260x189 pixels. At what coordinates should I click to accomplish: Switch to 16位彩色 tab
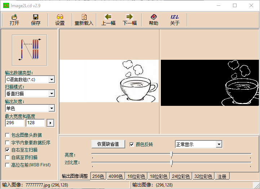(136, 176)
